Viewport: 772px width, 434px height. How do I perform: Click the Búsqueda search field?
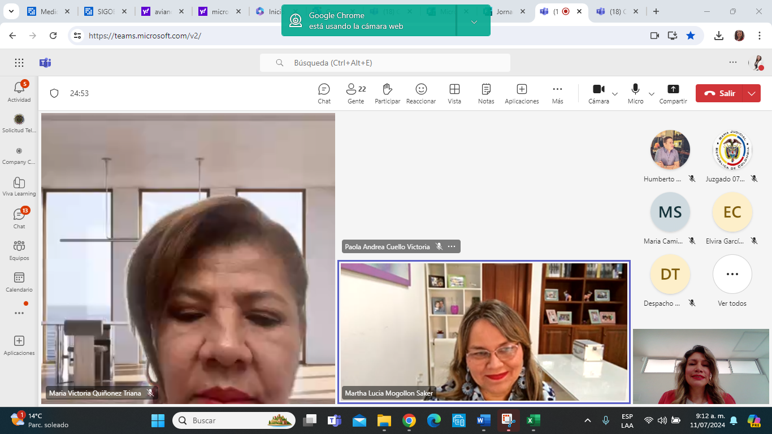pos(385,63)
